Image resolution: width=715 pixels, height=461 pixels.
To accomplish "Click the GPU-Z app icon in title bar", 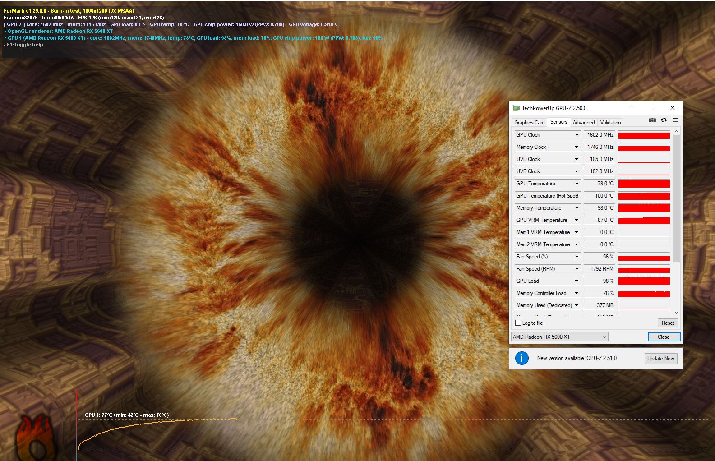I will click(516, 108).
